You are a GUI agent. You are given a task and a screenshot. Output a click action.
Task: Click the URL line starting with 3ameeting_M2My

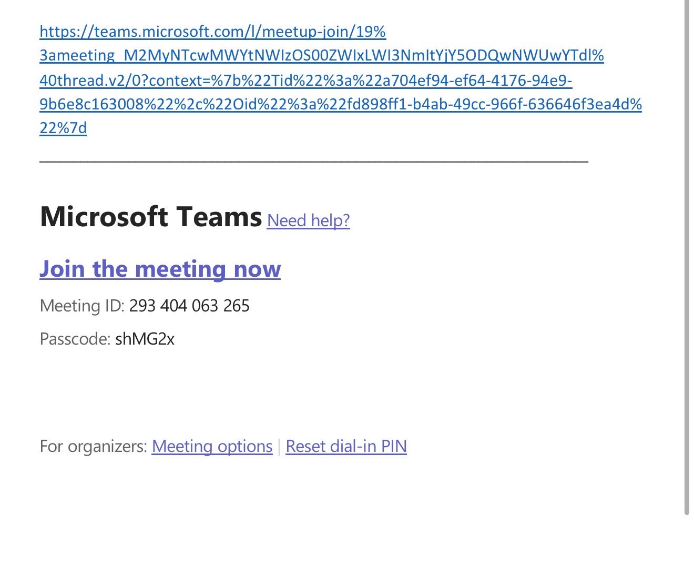pos(321,55)
